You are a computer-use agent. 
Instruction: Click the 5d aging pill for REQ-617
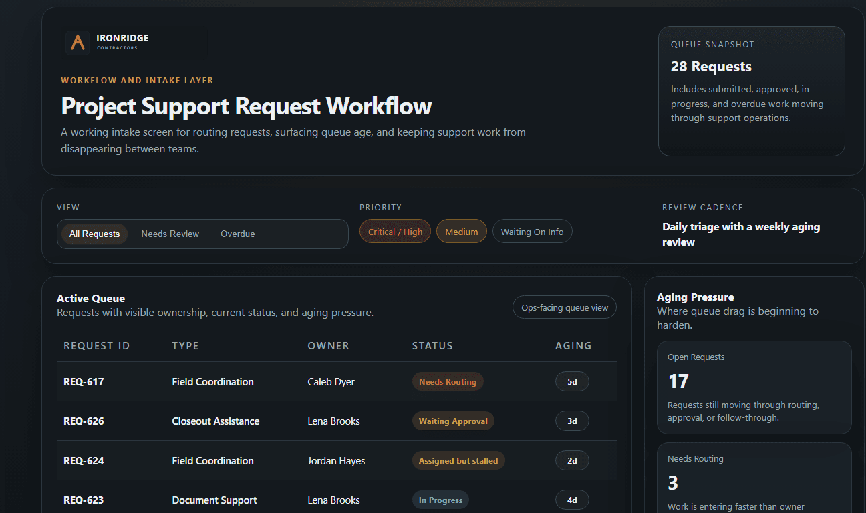[x=572, y=381]
